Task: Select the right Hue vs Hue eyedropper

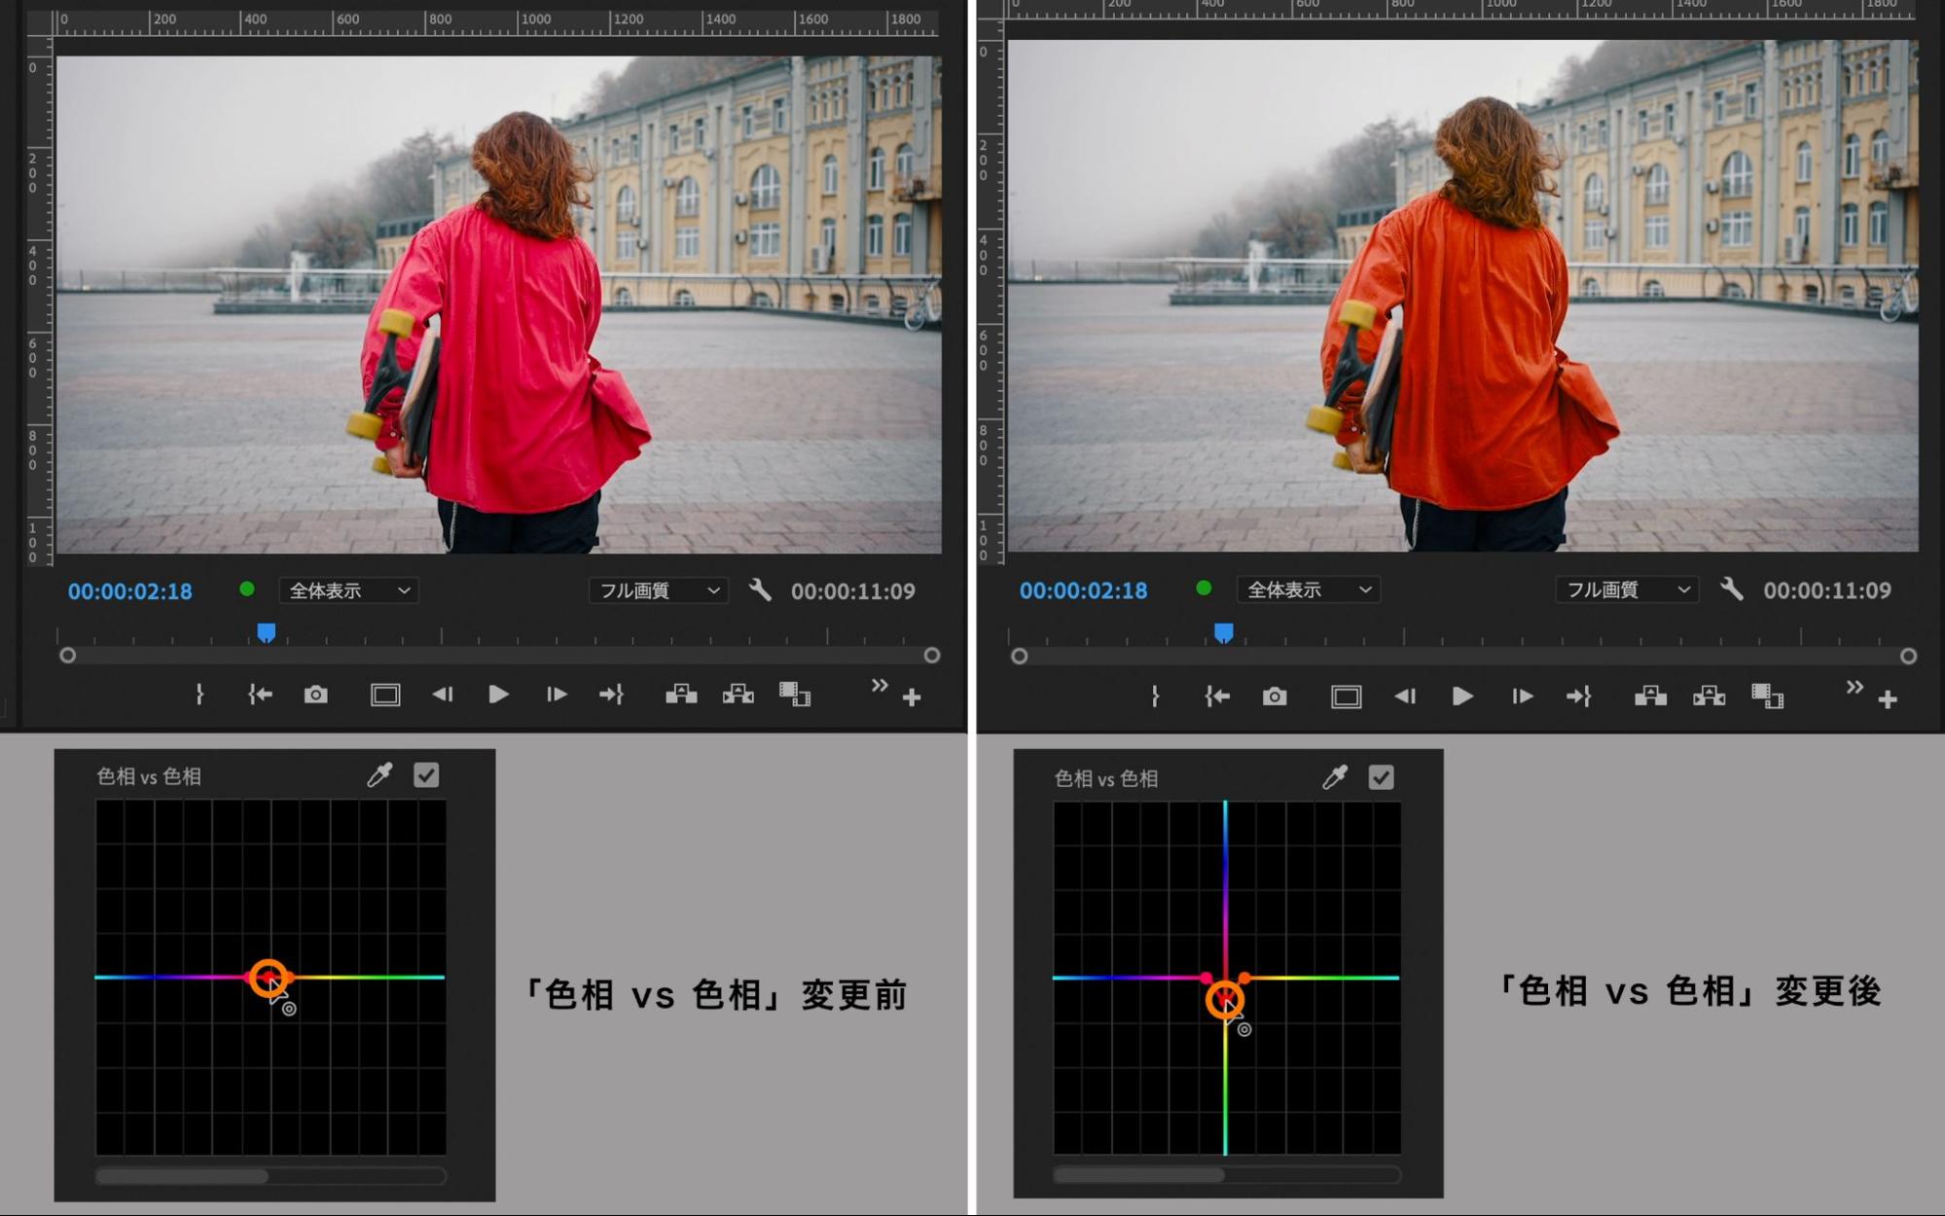Action: coord(1334,777)
